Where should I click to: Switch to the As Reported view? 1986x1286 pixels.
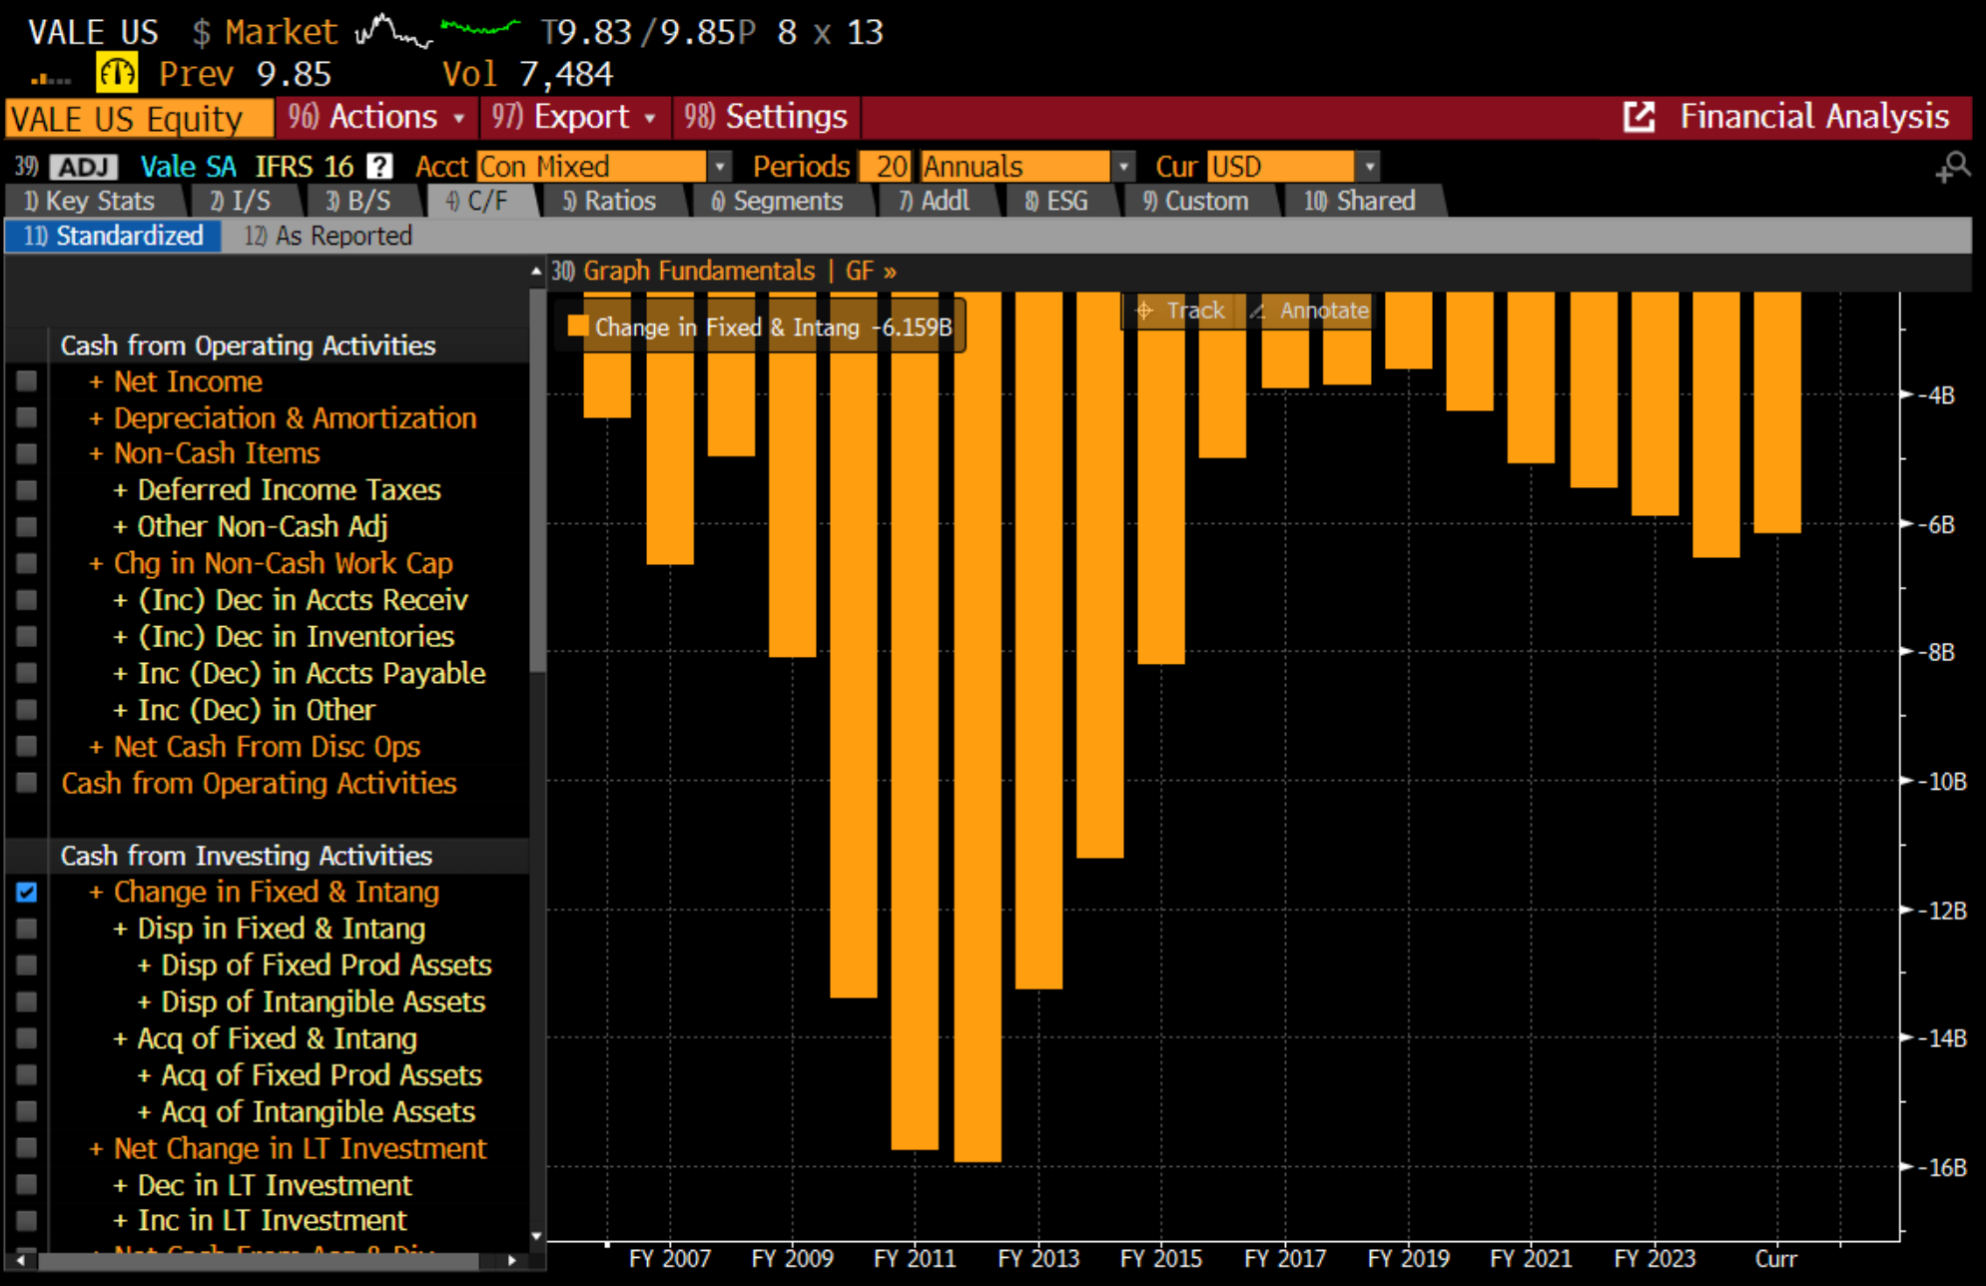pos(330,236)
